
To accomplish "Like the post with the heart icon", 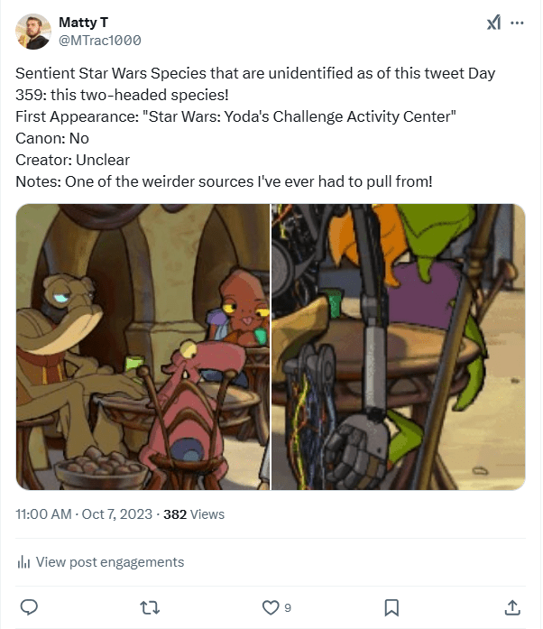I will [271, 606].
